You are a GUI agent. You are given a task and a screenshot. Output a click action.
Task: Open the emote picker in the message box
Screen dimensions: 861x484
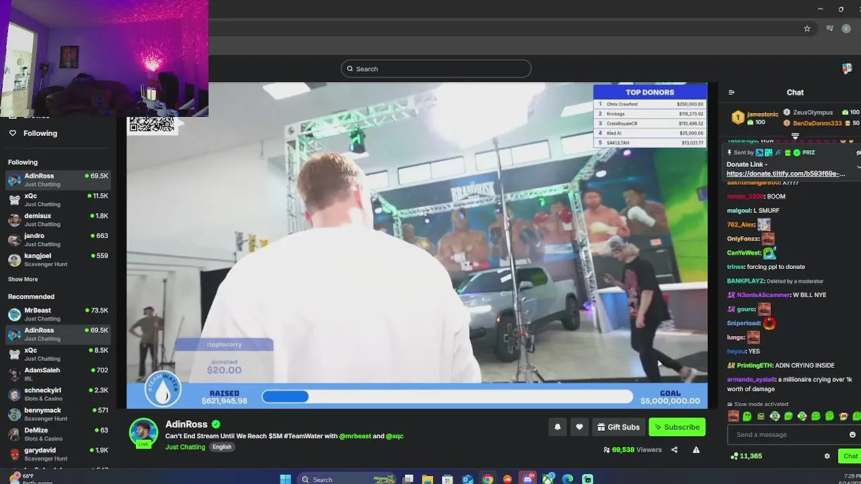(852, 434)
